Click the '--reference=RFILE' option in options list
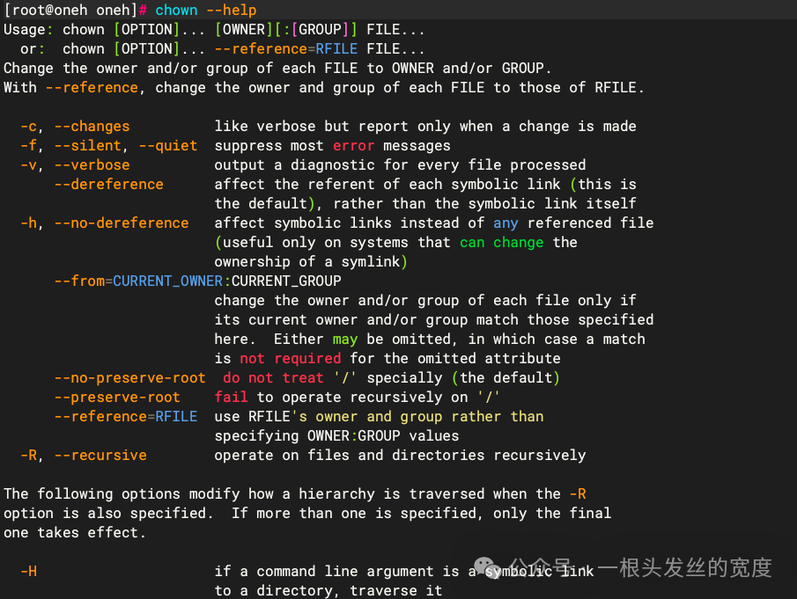797x599 pixels. (x=126, y=416)
